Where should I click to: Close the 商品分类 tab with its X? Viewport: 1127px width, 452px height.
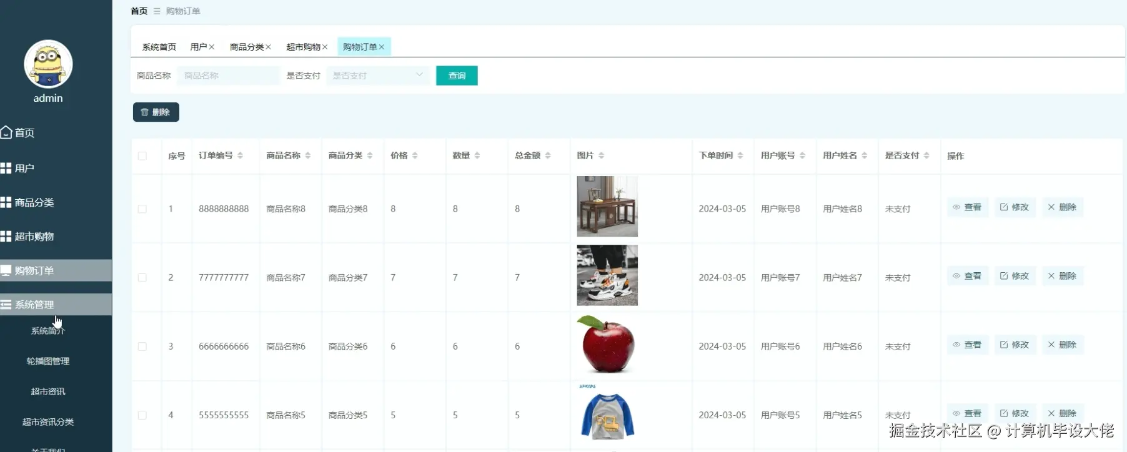(268, 47)
